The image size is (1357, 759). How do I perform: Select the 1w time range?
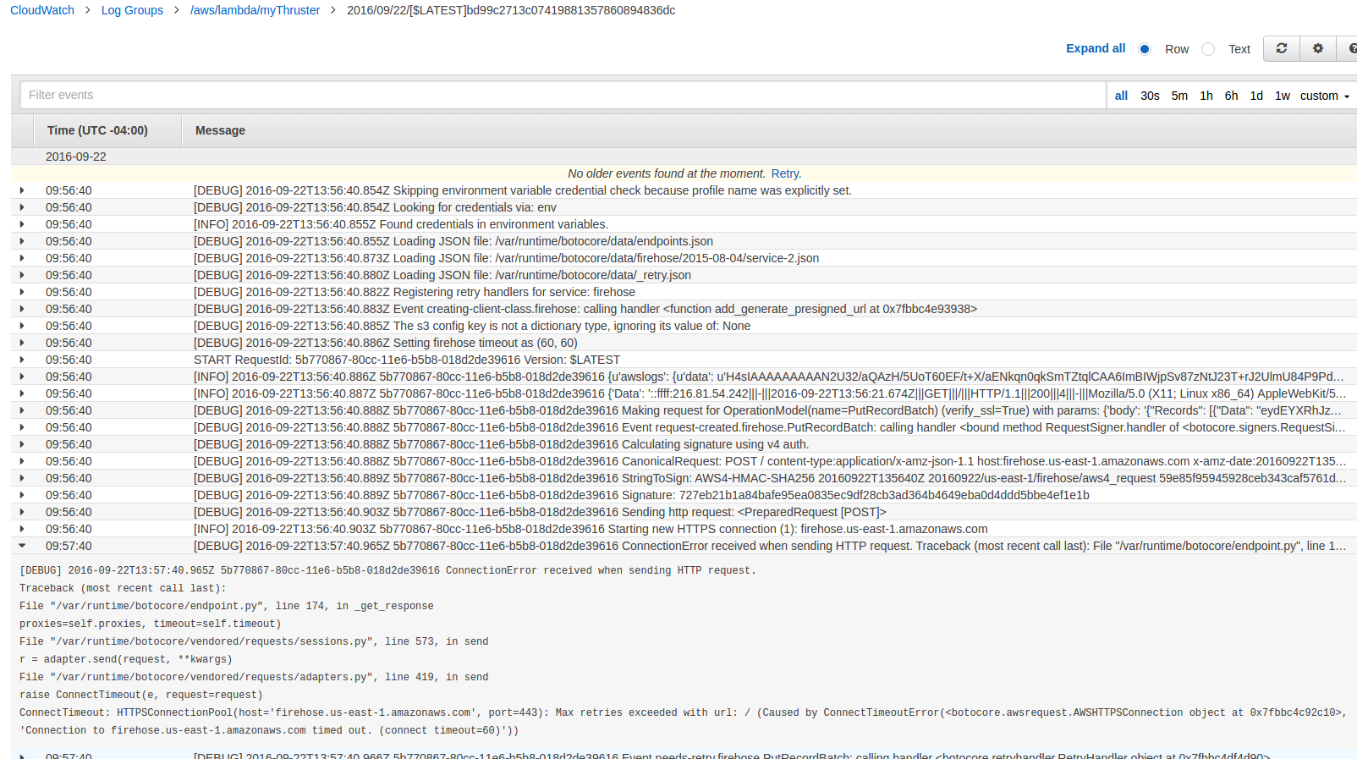pos(1283,96)
